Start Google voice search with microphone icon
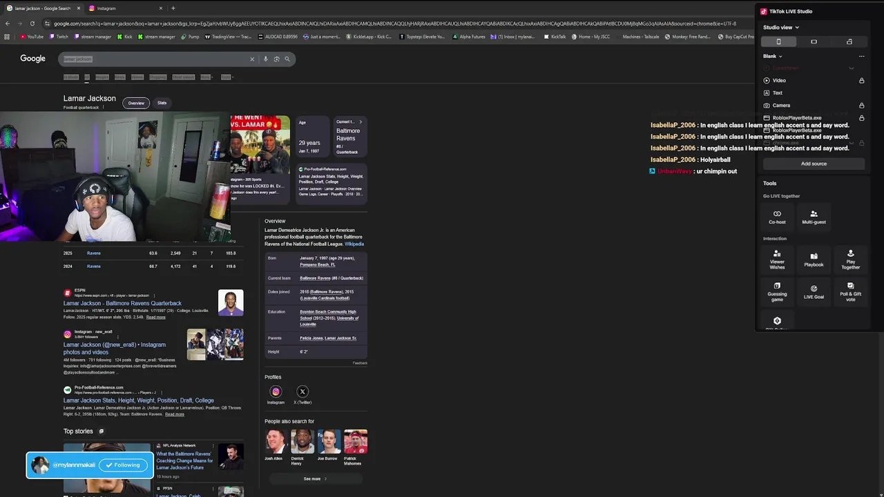 point(265,59)
